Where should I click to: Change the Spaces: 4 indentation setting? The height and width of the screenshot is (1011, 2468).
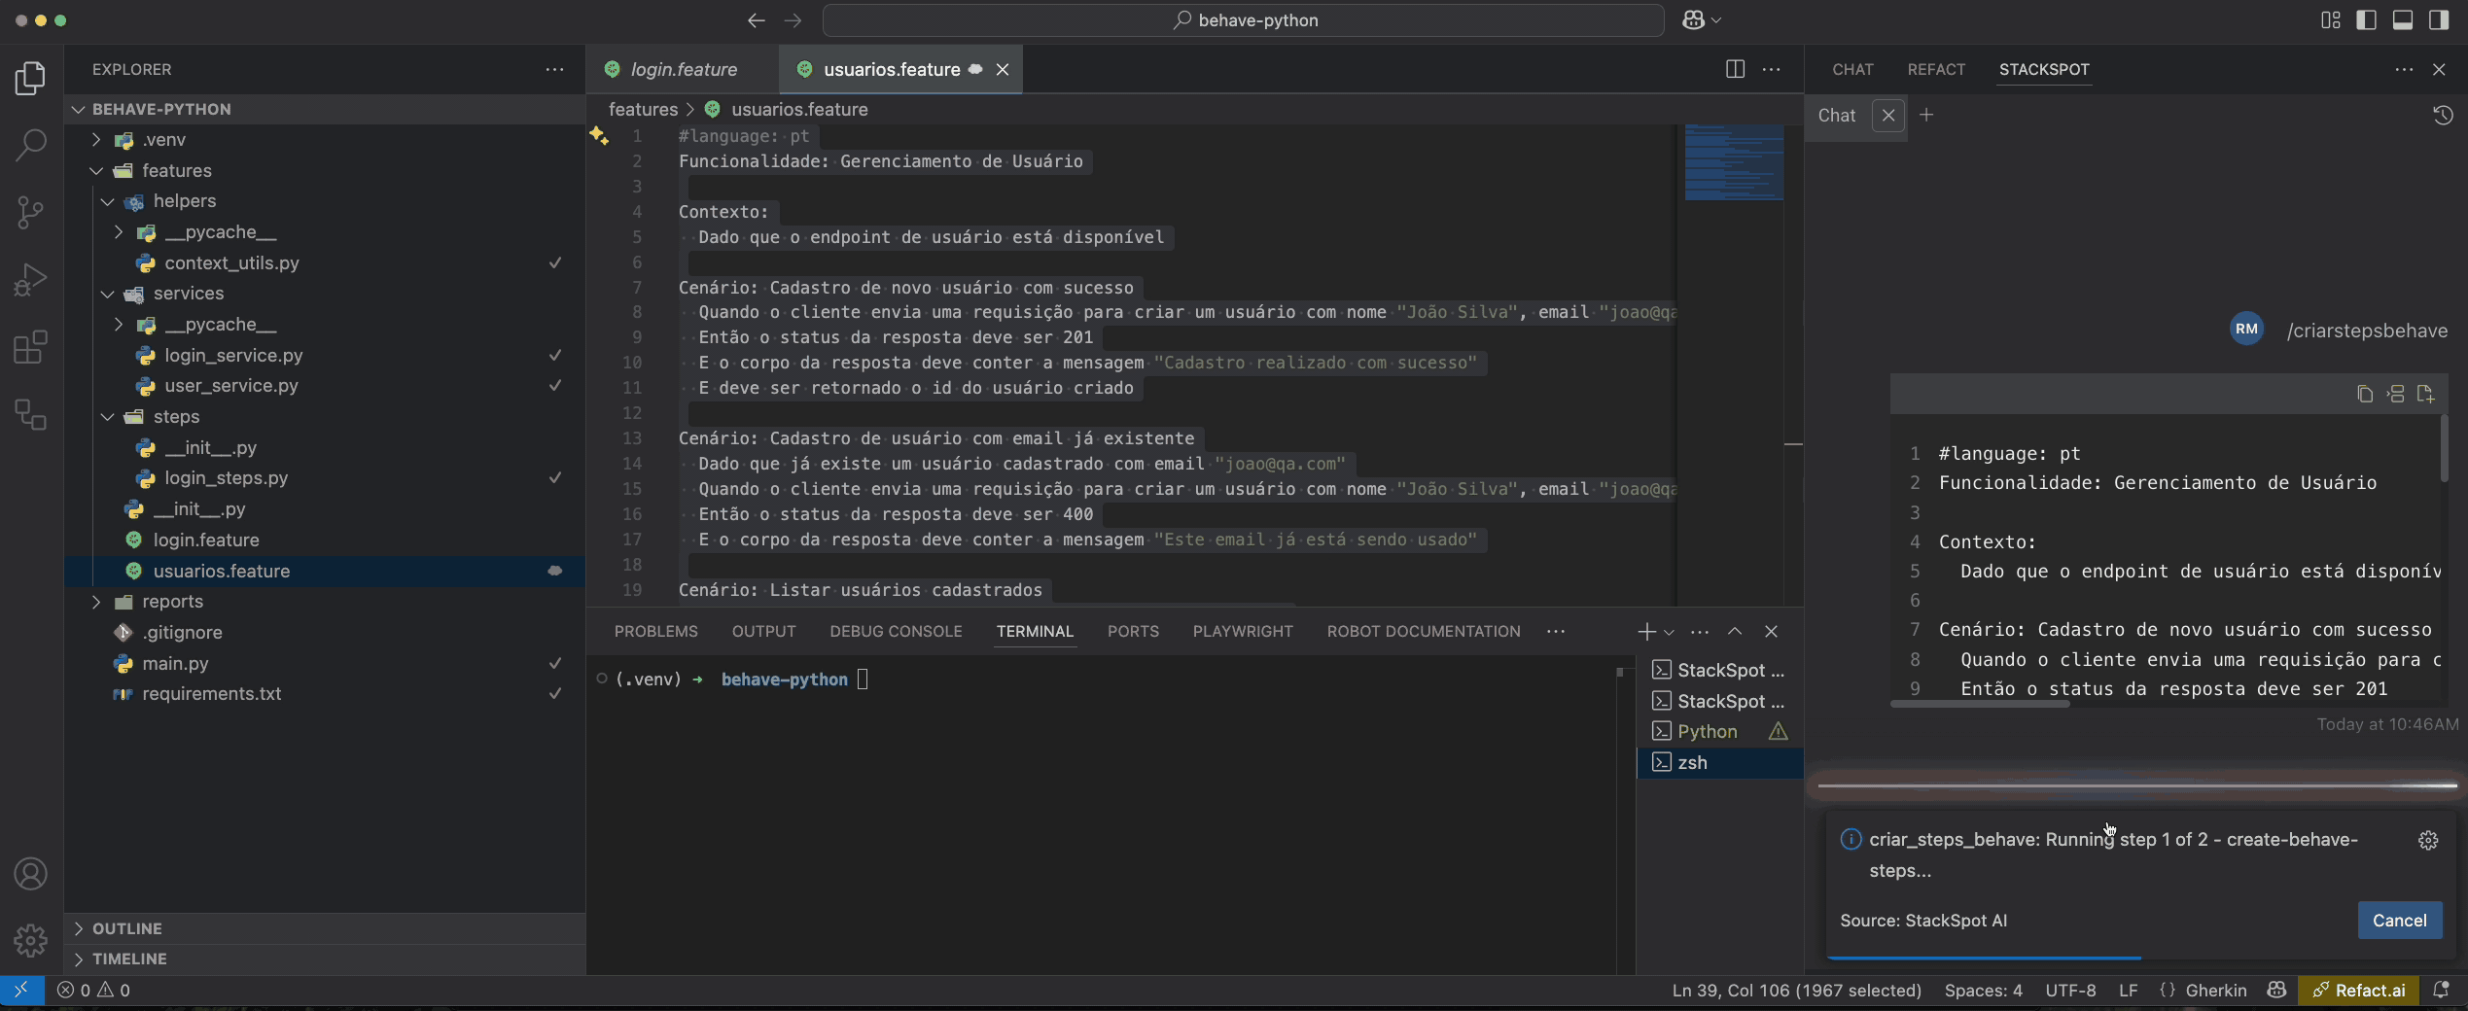click(1983, 990)
